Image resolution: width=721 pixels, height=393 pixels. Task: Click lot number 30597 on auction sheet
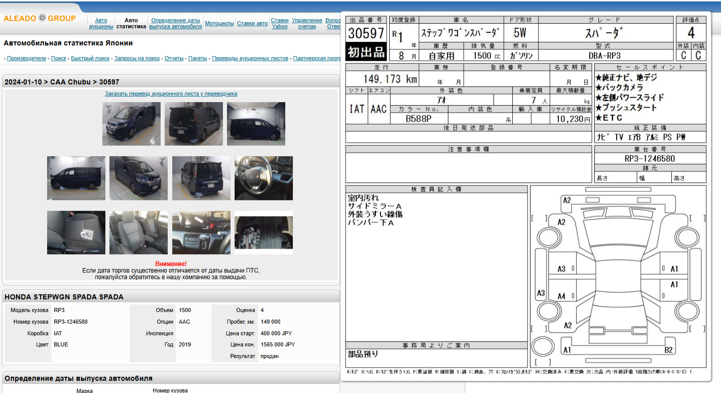point(366,33)
